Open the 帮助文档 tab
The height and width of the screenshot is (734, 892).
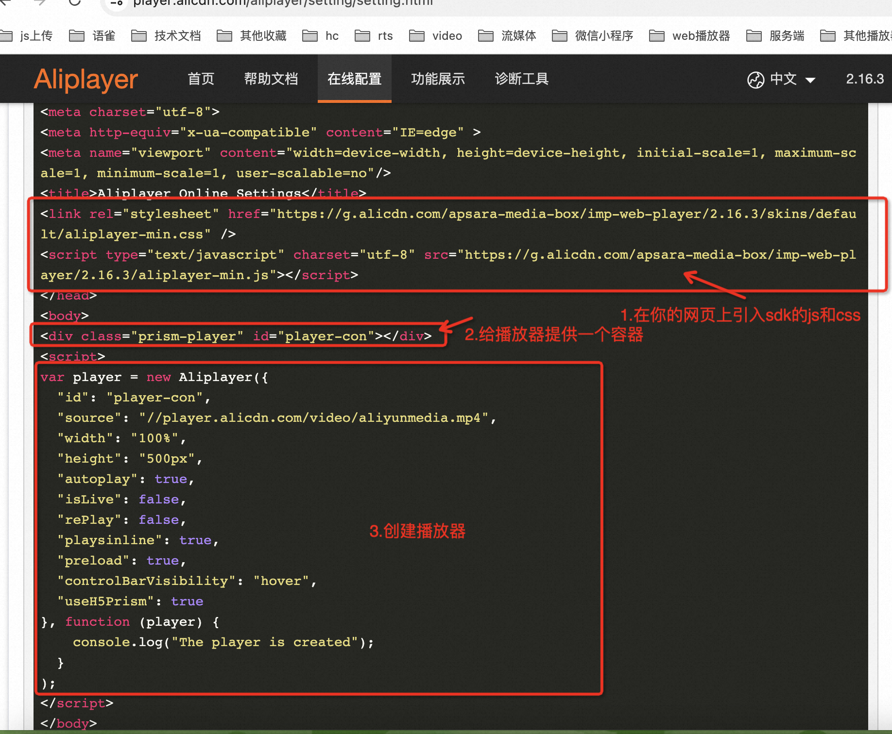coord(271,79)
